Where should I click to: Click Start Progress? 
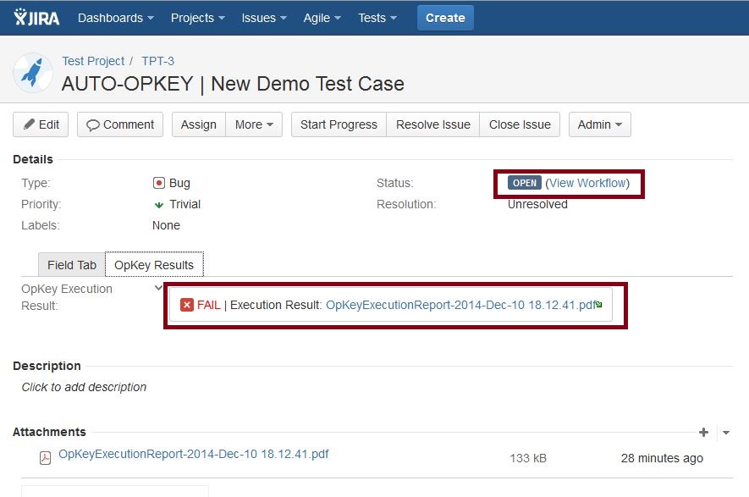coord(339,124)
